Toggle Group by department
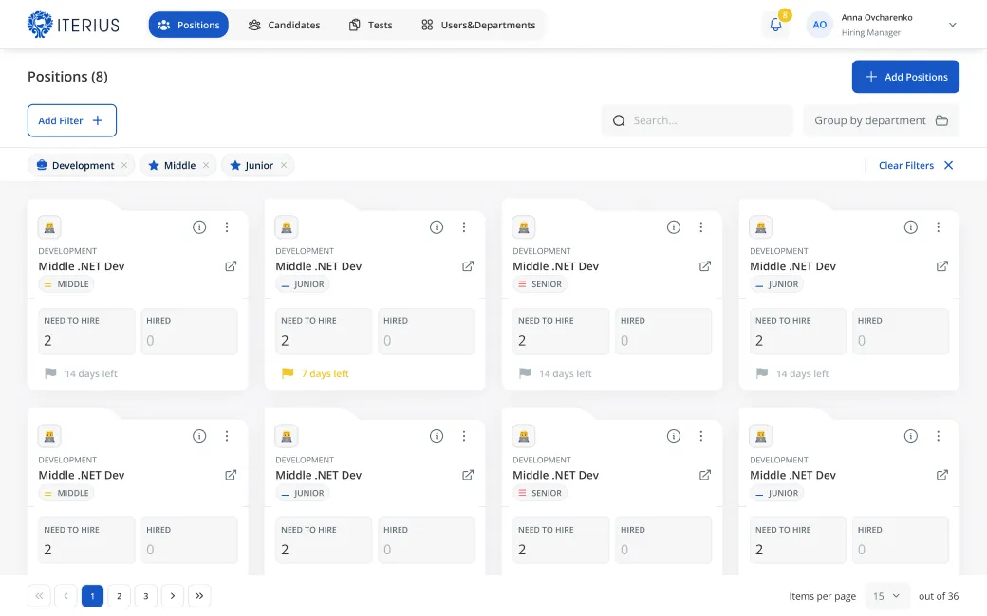This screenshot has height=616, width=987. point(881,120)
